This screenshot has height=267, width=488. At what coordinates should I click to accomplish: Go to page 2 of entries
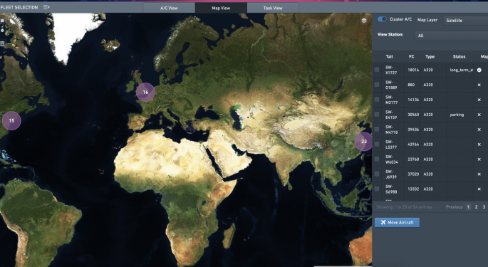pos(476,207)
